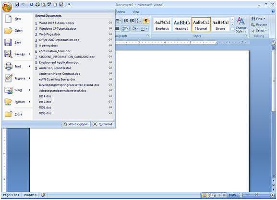Toggle Show/Hide paragraph marks button
The height and width of the screenshot is (200, 277).
(x=146, y=21)
